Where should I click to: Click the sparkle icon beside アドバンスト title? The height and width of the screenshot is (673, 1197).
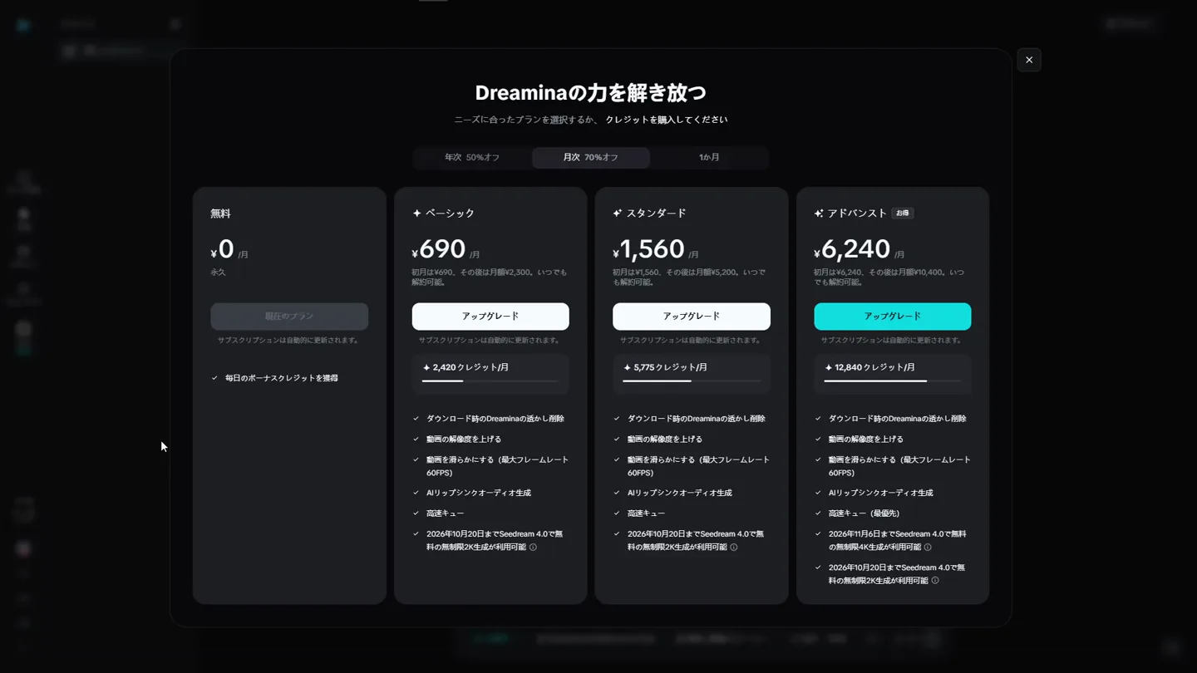(819, 214)
